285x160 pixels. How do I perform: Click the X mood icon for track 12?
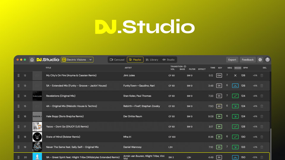point(235,76)
